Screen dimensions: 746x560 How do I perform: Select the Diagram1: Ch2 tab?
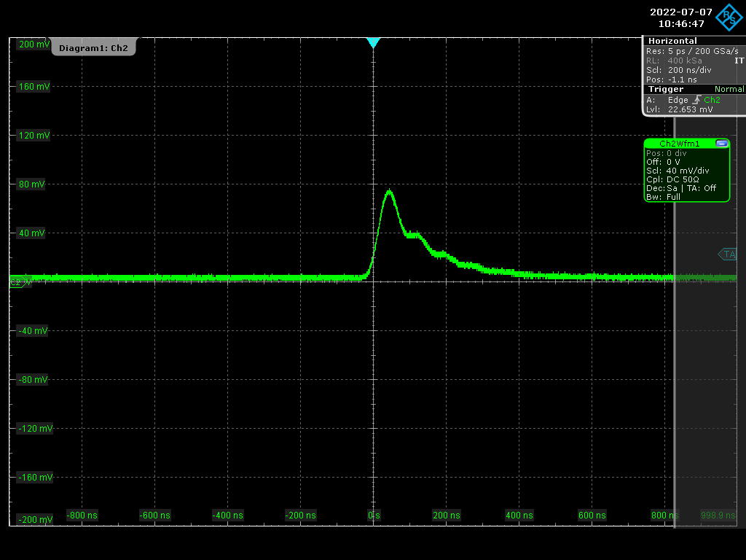(x=93, y=48)
